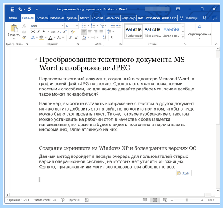Open the font size 12 dropdown
This screenshot has height=208, width=223.
77,26
